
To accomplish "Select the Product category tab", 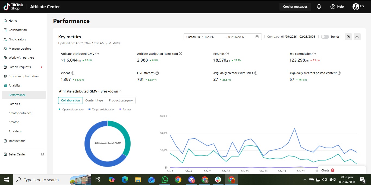I will coord(121,100).
